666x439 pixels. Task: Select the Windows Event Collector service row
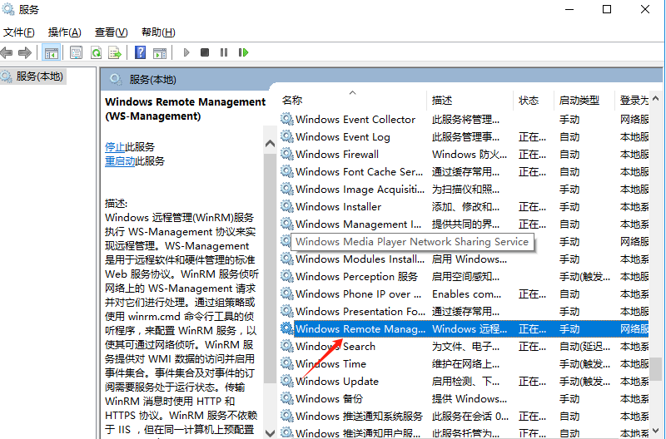[x=464, y=119]
